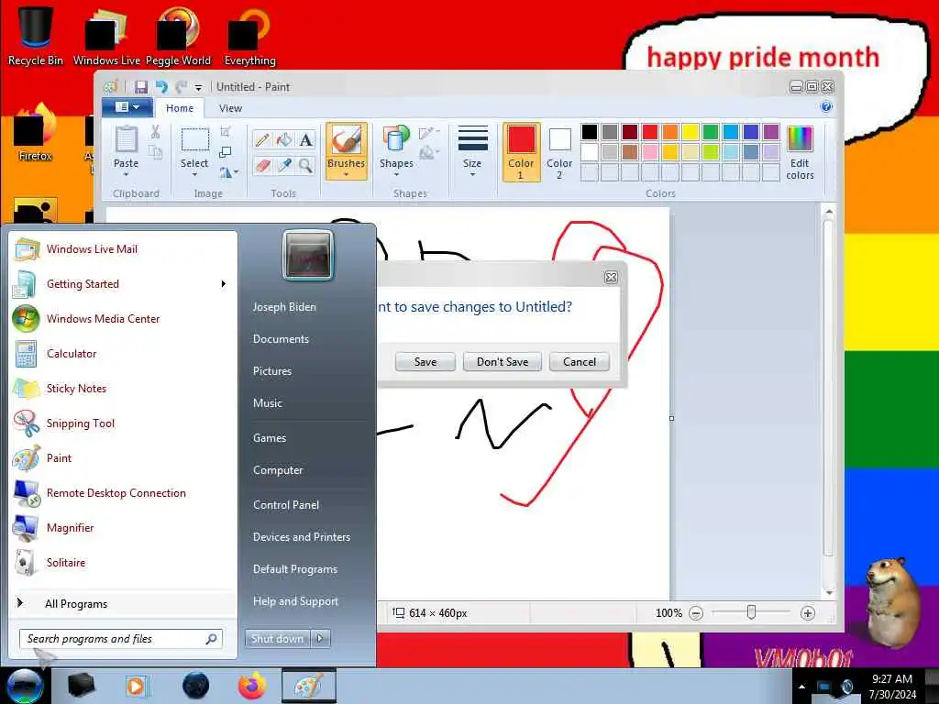Click Cancel in the save dialog
The image size is (939, 704).
(580, 361)
